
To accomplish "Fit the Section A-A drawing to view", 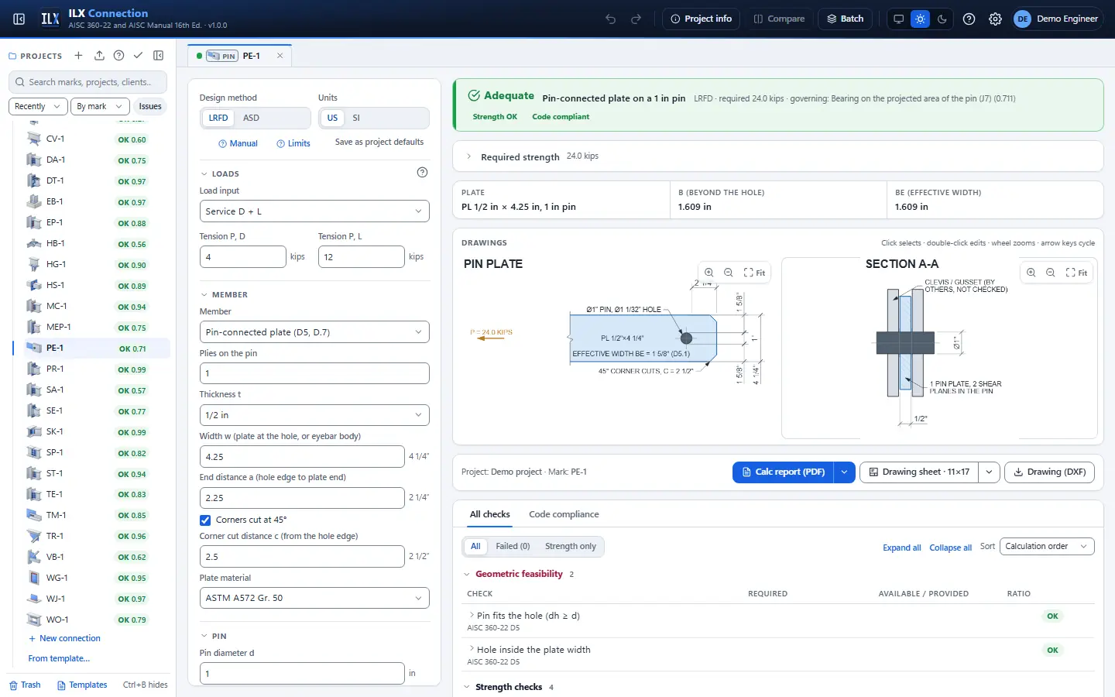I will point(1076,273).
